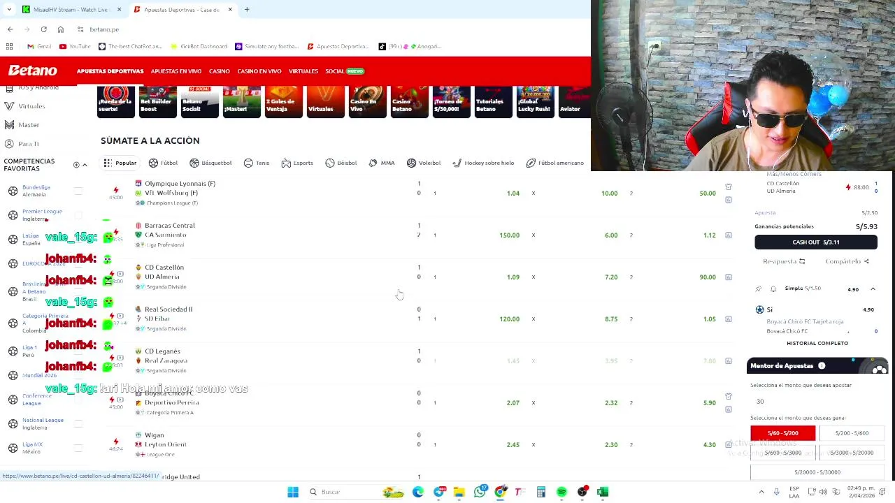This screenshot has height=503, width=895.
Task: Toggle Conference League favorite checkbox
Action: tap(78, 400)
